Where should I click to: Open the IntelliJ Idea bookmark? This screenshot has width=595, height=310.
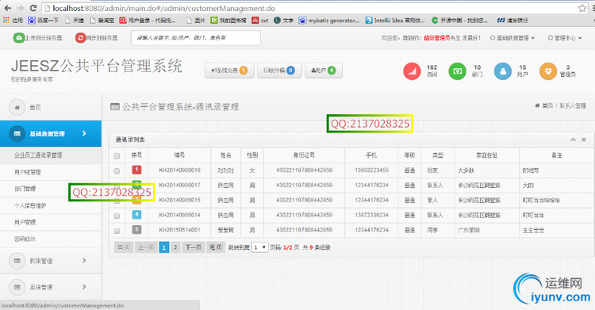(395, 20)
